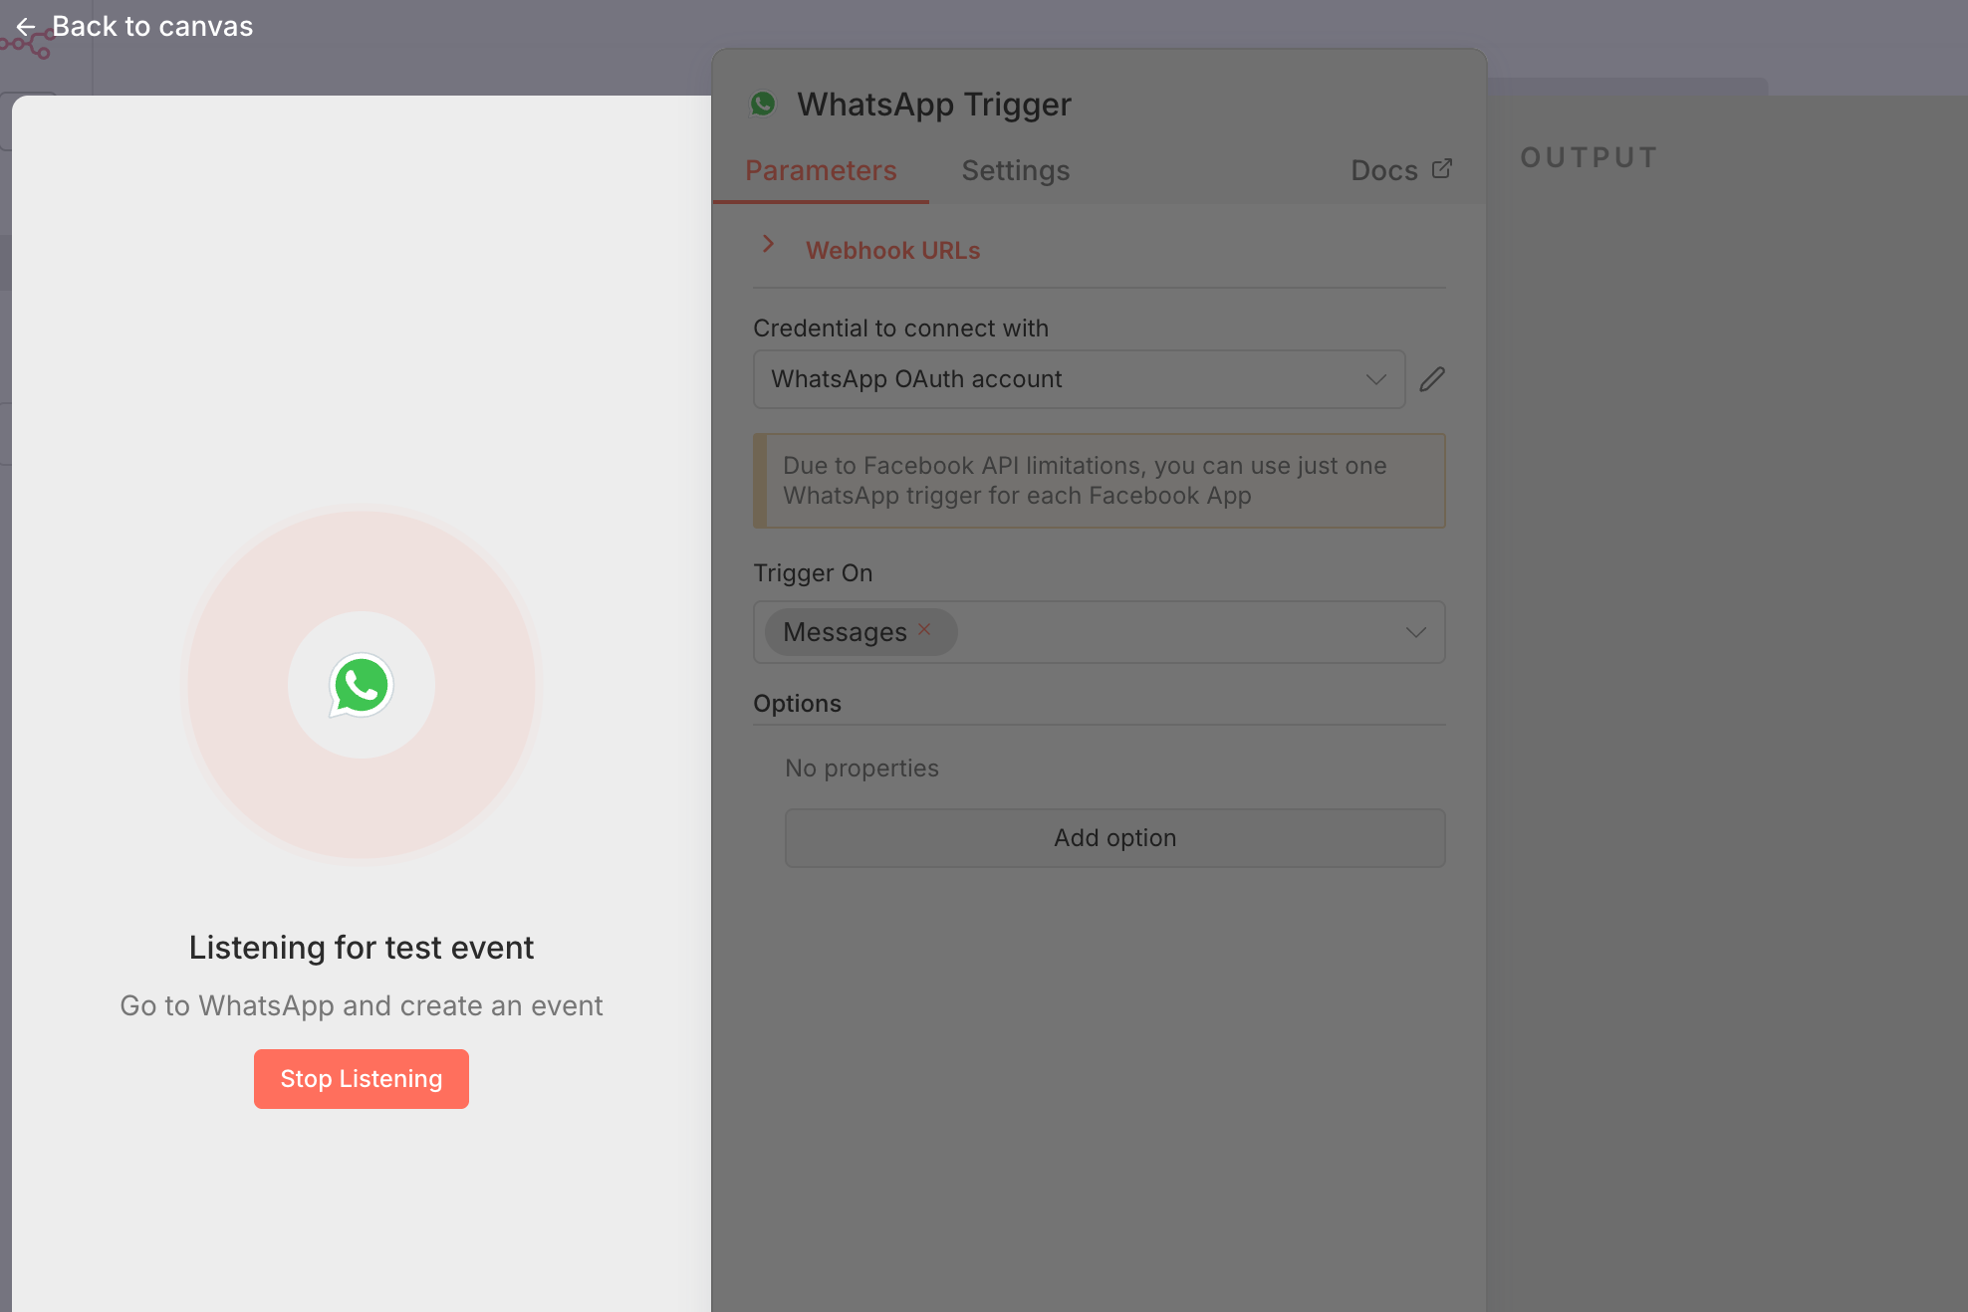Click Stop Listening
The width and height of the screenshot is (1968, 1312).
(361, 1078)
